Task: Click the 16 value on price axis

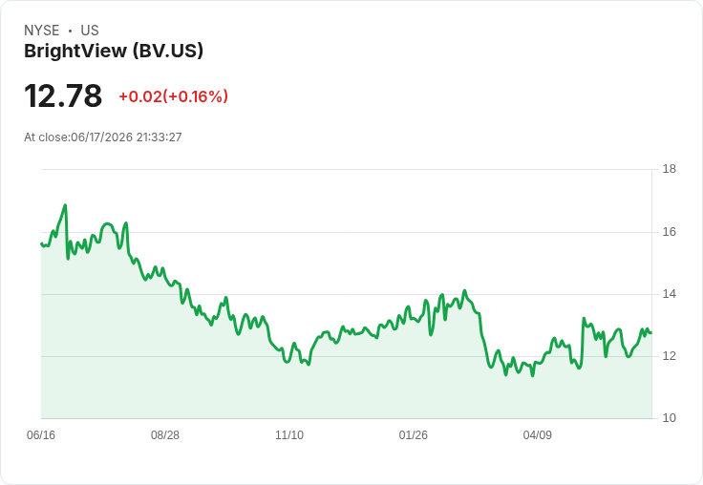Action: (x=670, y=232)
